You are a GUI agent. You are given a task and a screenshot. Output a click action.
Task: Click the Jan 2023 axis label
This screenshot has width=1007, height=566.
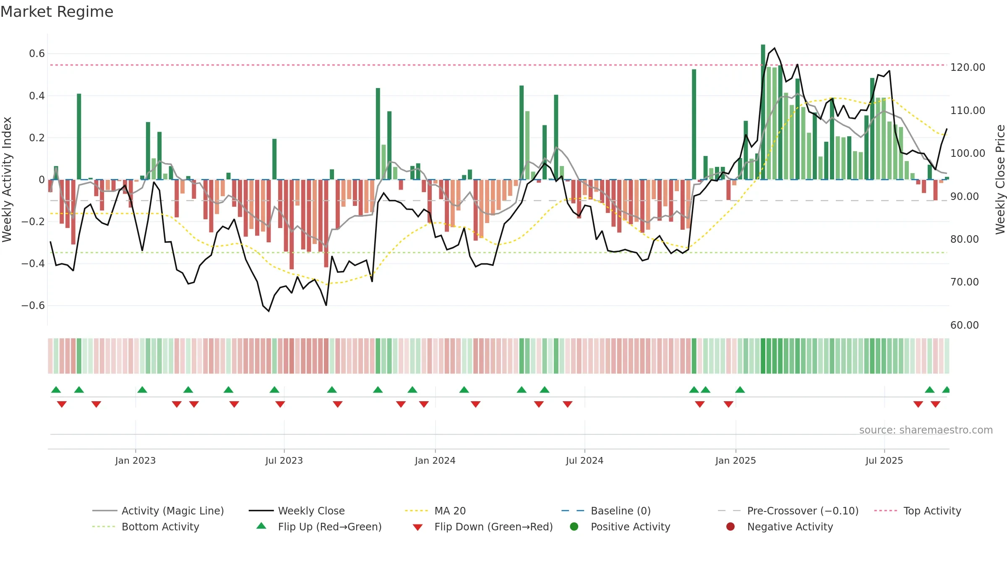tap(135, 460)
